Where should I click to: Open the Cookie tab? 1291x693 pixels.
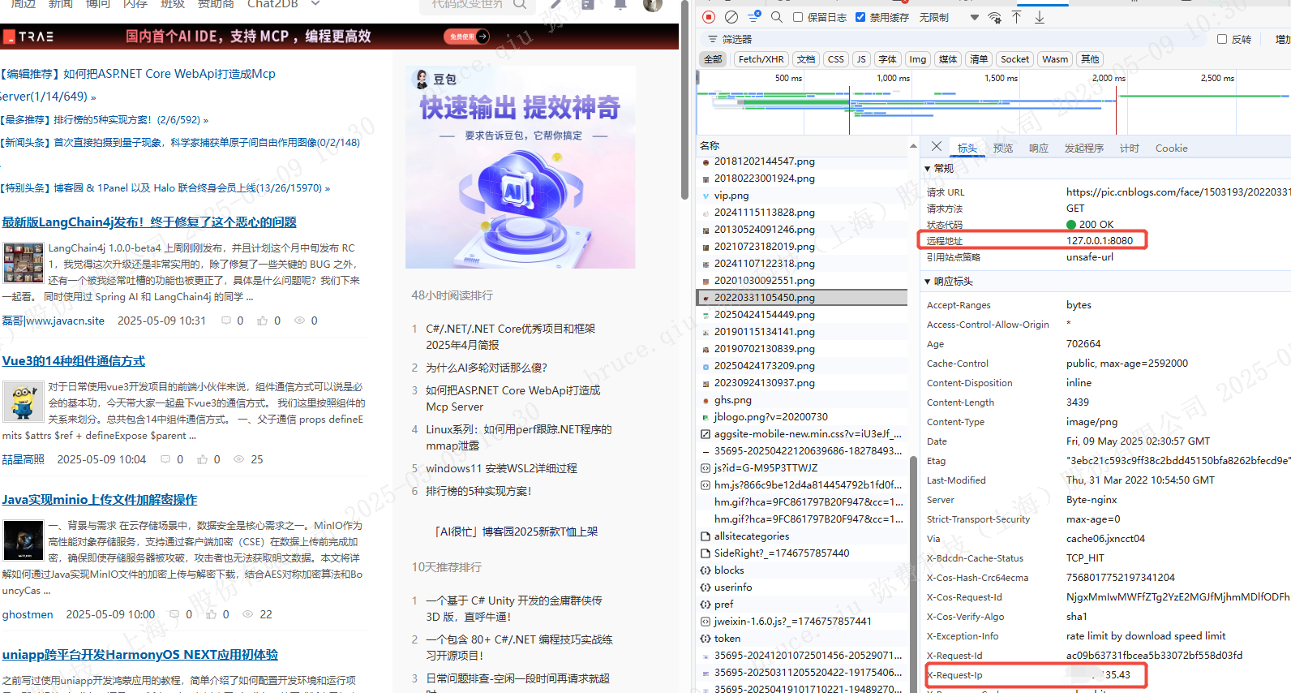tap(1171, 148)
